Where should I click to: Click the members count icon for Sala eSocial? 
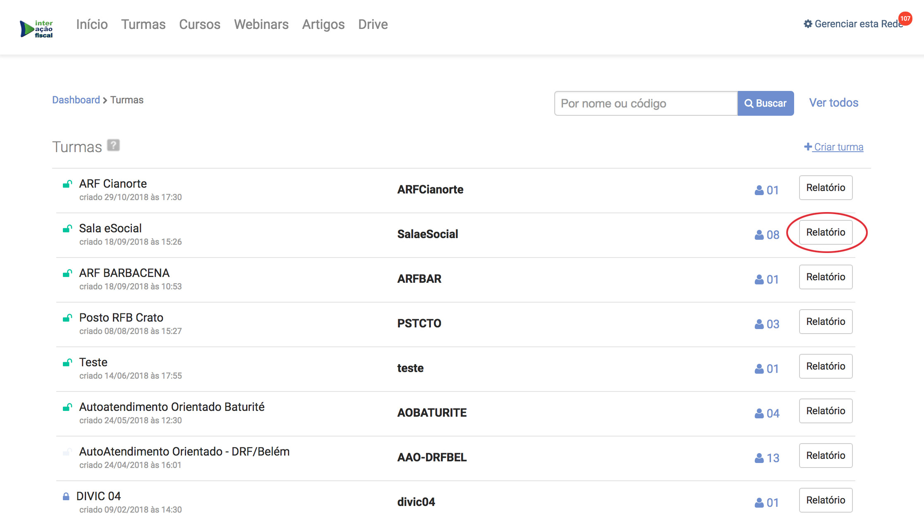click(x=759, y=235)
